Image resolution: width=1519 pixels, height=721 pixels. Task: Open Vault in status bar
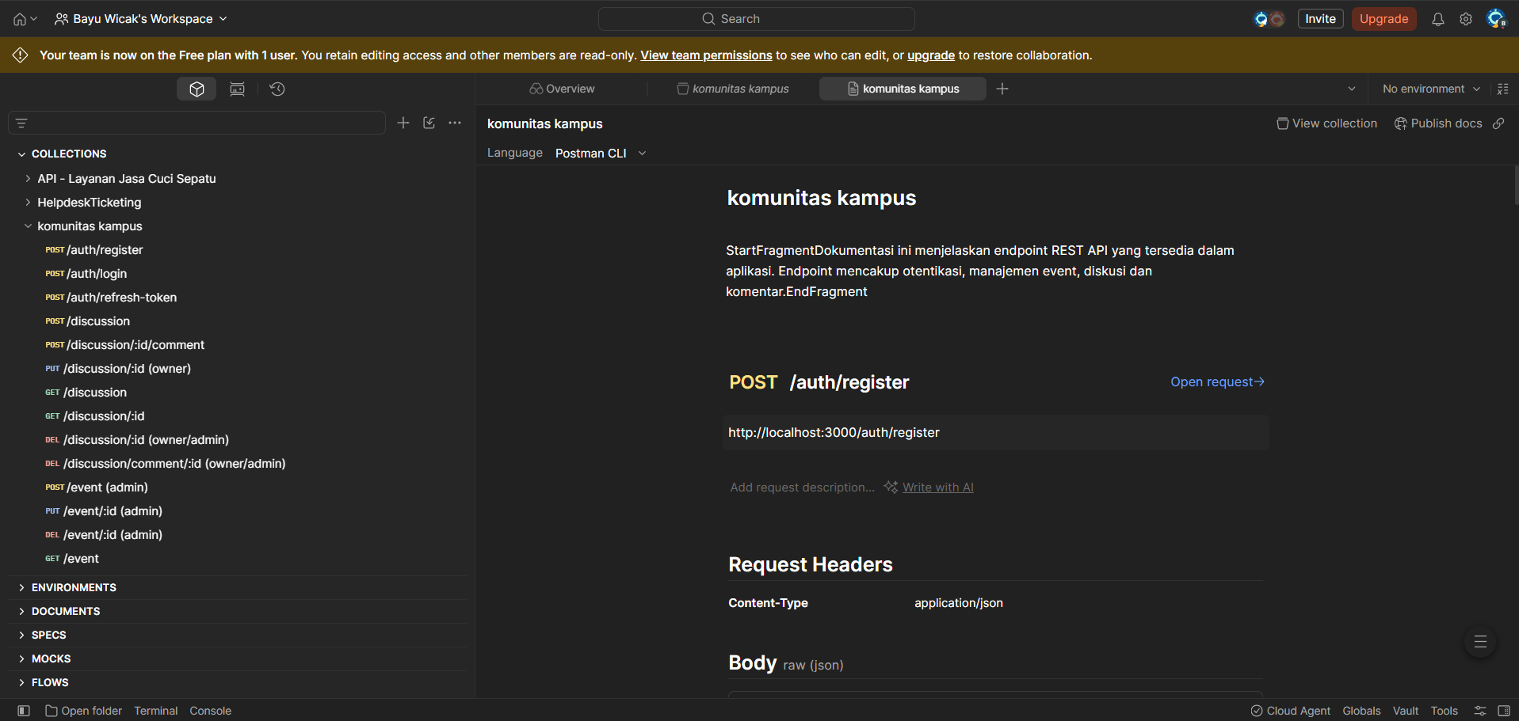[1406, 711]
